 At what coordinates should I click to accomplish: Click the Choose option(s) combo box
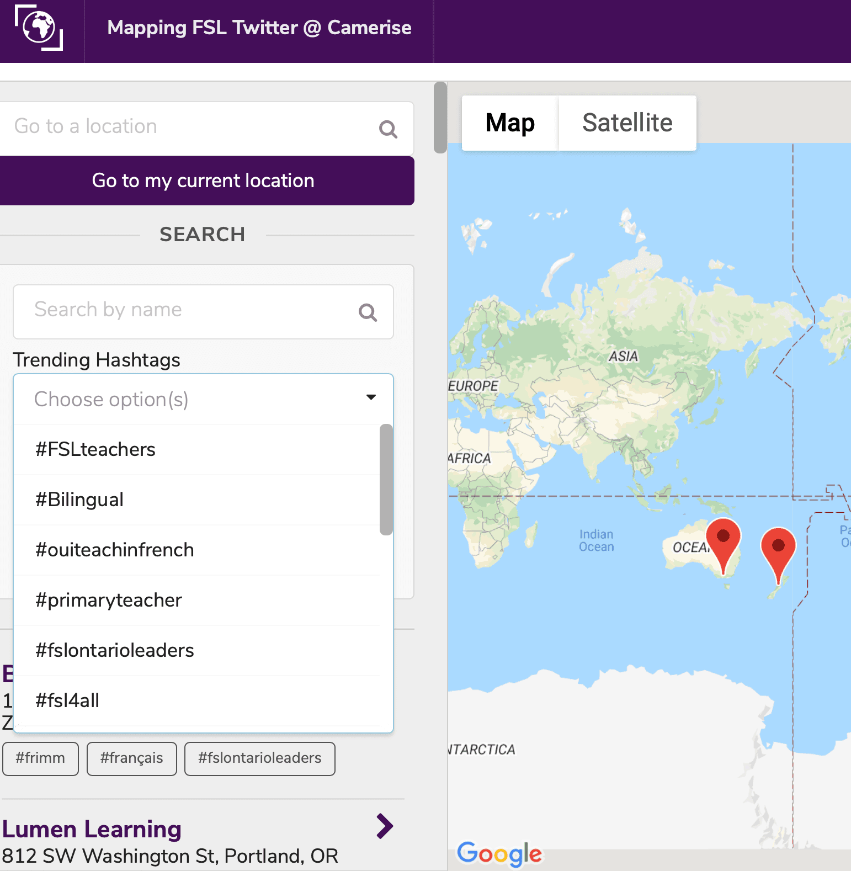203,399
